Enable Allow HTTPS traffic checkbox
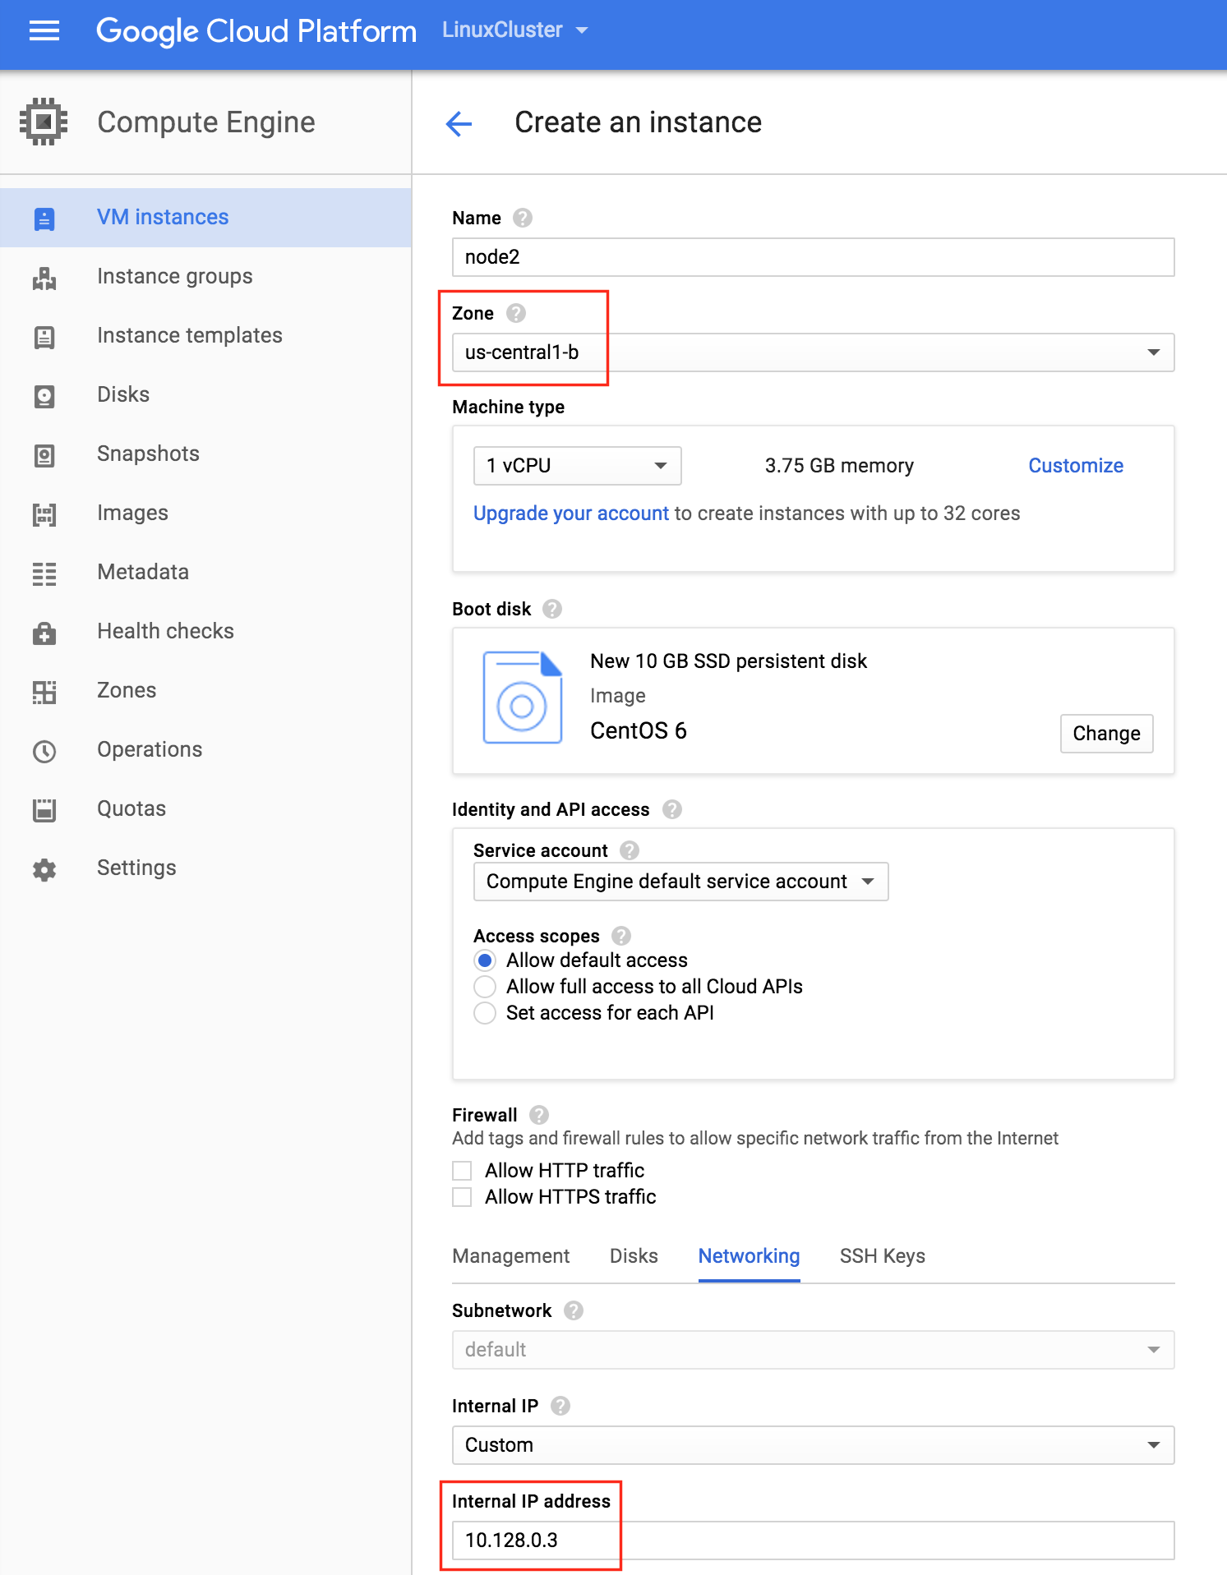Image resolution: width=1227 pixels, height=1575 pixels. coord(462,1197)
